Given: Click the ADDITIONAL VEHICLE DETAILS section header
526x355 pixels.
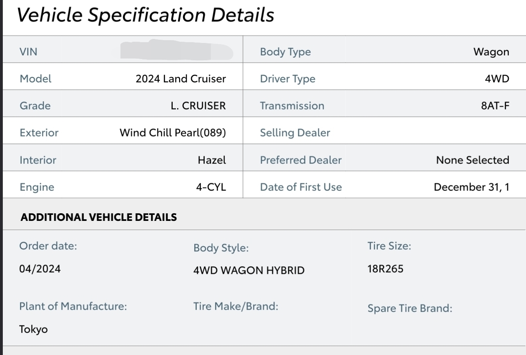Looking at the screenshot, I should [98, 217].
